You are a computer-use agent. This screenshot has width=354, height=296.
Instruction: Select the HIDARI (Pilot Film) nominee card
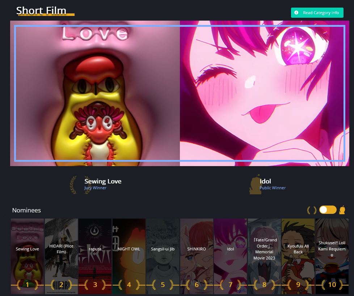[x=61, y=253]
